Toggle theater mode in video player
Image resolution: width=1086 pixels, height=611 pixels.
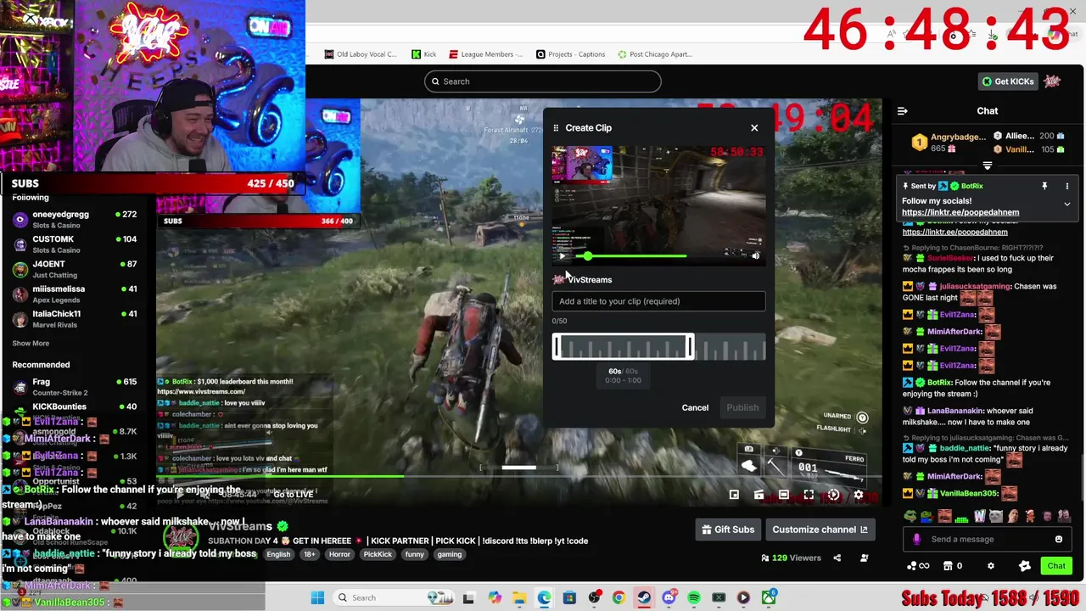coord(784,495)
